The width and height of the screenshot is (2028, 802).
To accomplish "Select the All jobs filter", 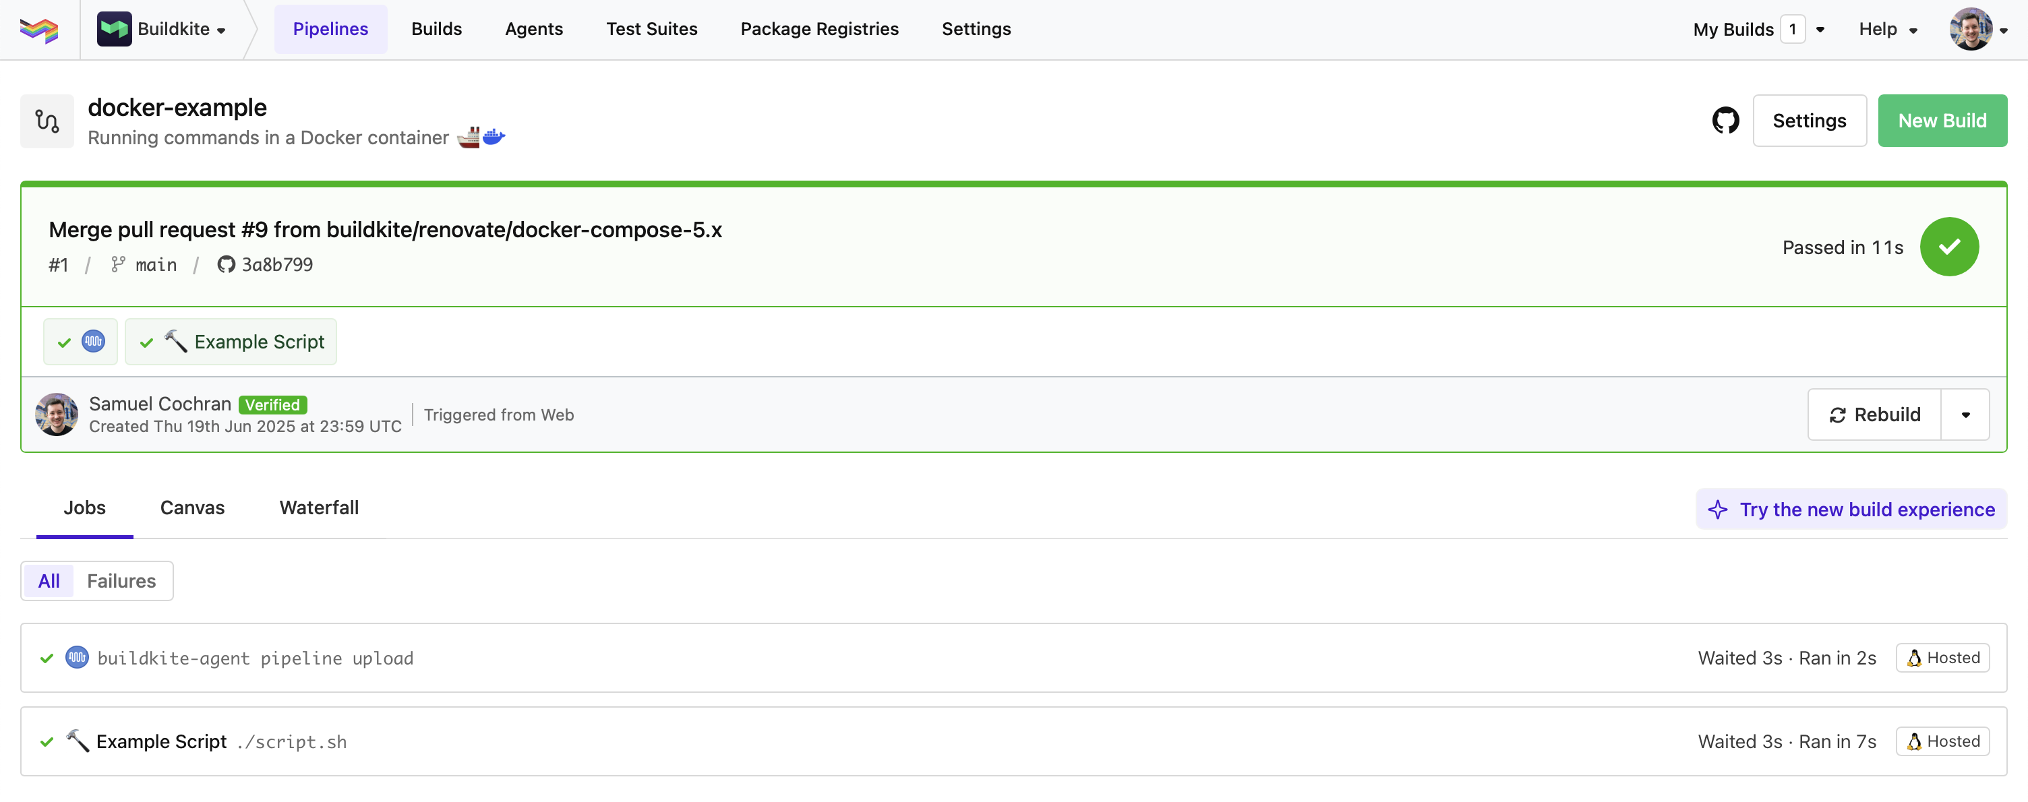I will tap(49, 581).
